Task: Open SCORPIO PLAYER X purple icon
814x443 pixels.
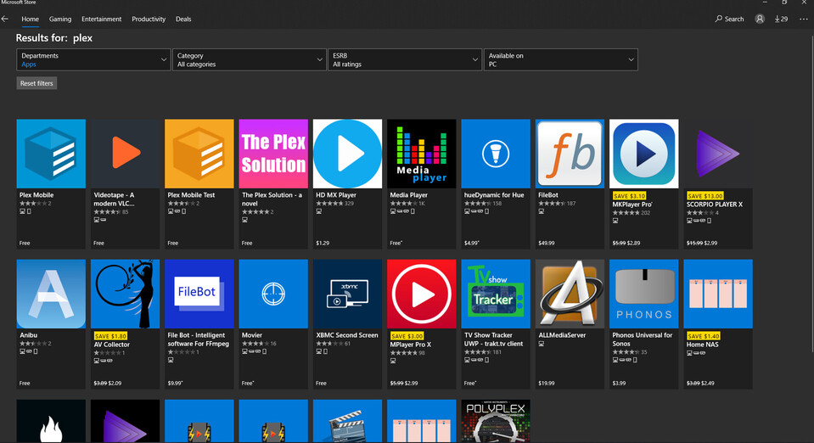Action: [x=718, y=154]
